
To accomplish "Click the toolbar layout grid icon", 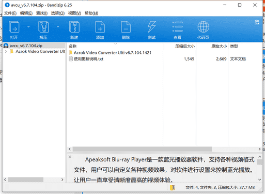I will (257, 22).
